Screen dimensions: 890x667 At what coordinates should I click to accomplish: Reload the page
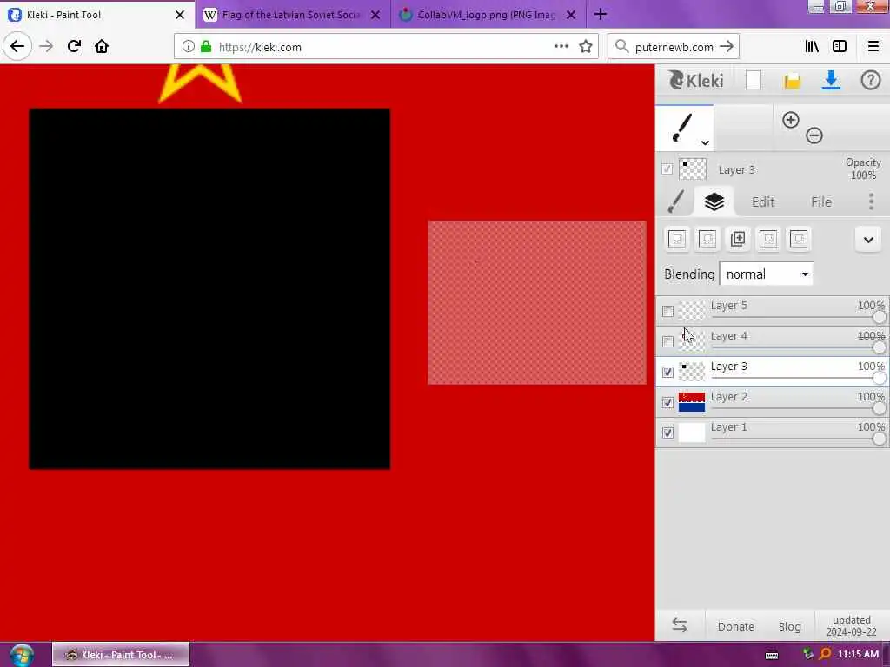[74, 46]
